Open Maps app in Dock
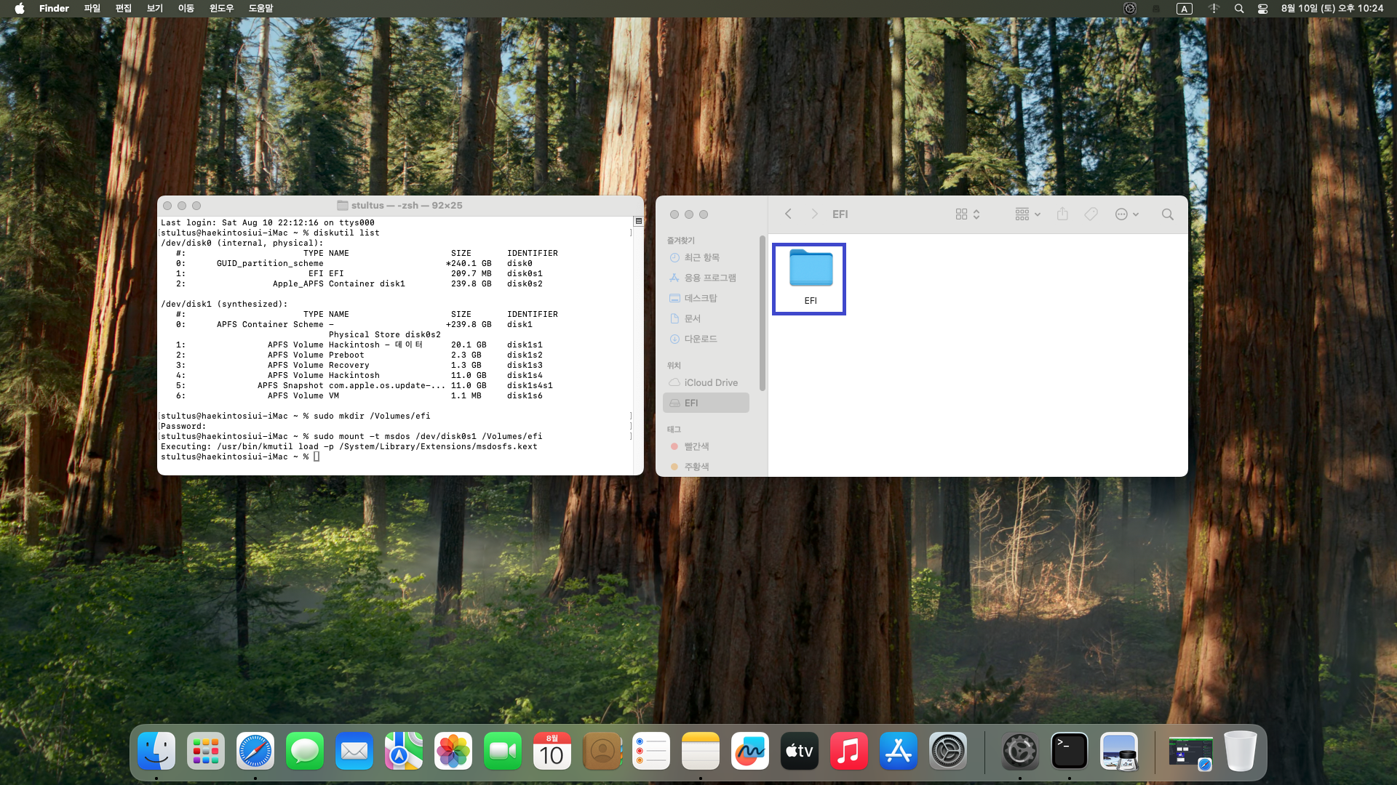 point(404,751)
